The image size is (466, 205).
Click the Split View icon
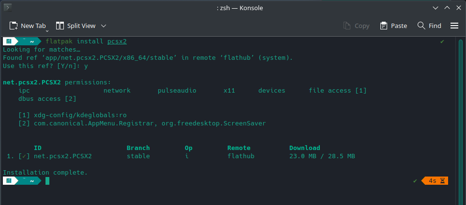point(60,26)
